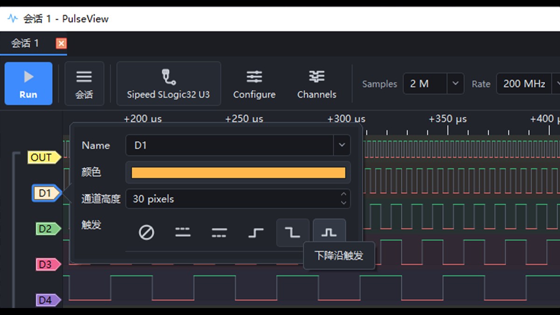
Task: Expand the Name dropdown arrow
Action: coord(342,145)
